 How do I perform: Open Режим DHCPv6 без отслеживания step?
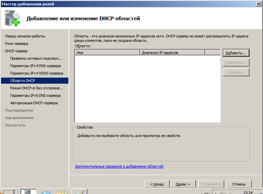tap(37, 88)
